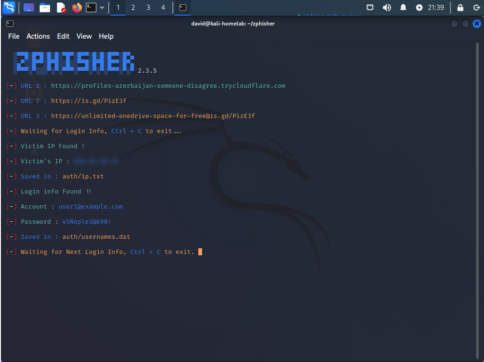Open the text editor panel launcher
Viewport: 484px width, 362px height.
61,8
